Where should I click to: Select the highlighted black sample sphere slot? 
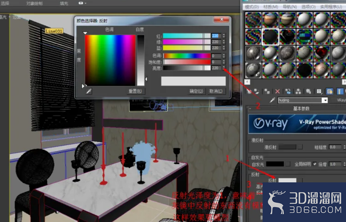click(270, 37)
